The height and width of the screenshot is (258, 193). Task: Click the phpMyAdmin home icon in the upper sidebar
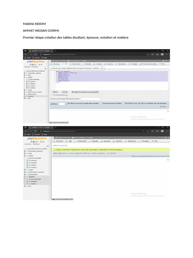tap(30, 64)
